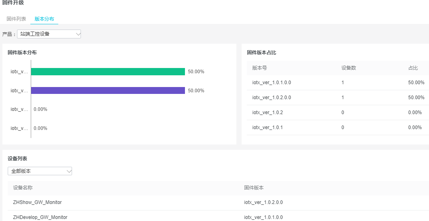Click the 占比 column header
The height and width of the screenshot is (221, 429).
tap(413, 68)
